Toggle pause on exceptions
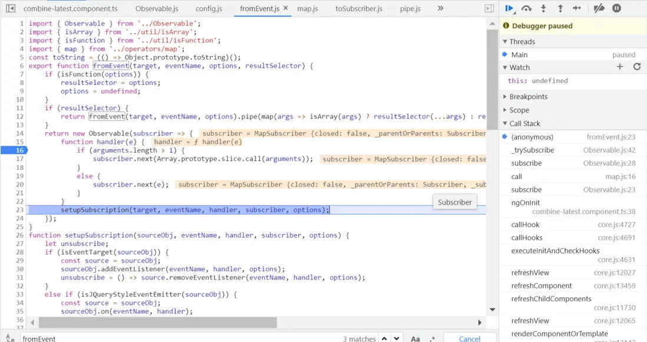This screenshot has width=647, height=342. pos(616,8)
